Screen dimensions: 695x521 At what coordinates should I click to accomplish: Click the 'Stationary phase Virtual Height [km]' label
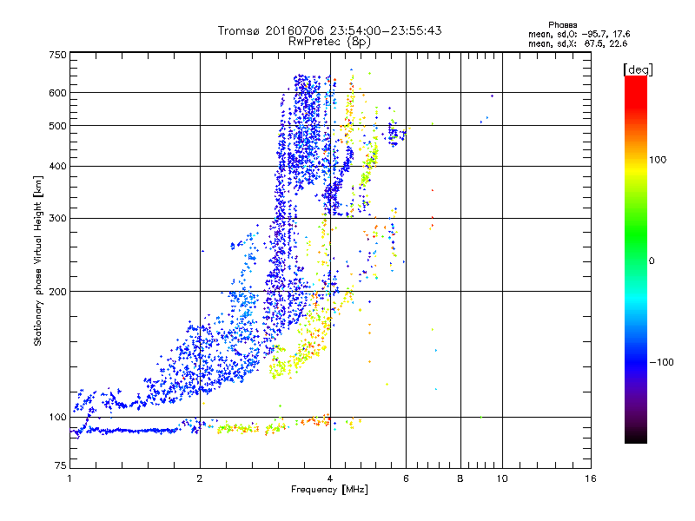pos(38,260)
